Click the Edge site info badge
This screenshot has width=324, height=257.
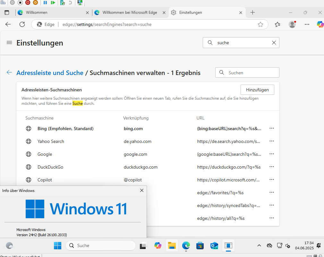(46, 24)
